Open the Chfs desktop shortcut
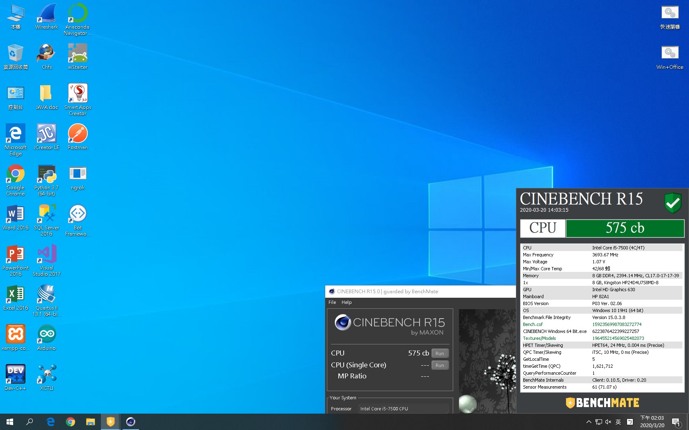 tap(46, 57)
